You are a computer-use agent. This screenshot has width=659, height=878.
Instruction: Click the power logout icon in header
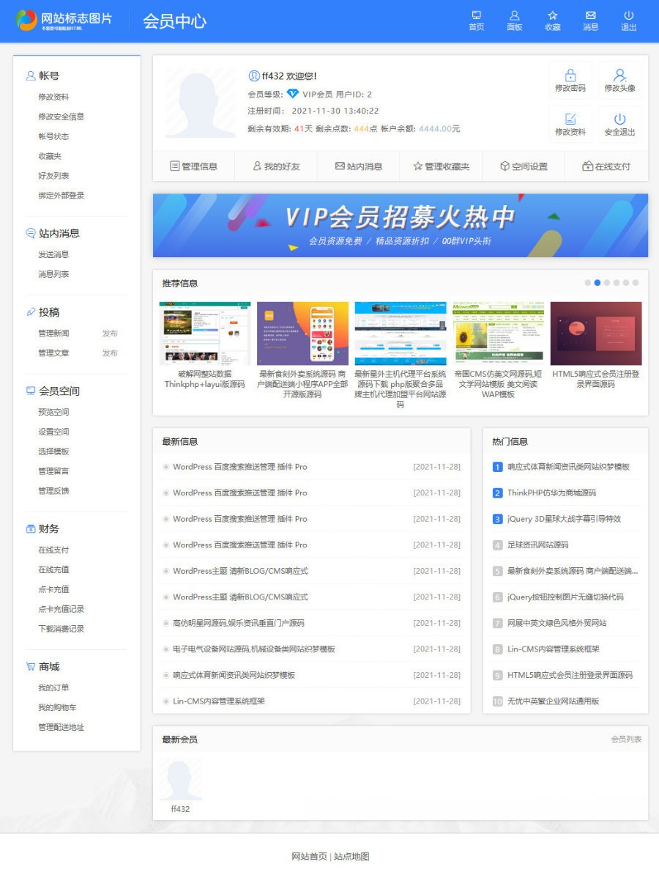click(628, 15)
